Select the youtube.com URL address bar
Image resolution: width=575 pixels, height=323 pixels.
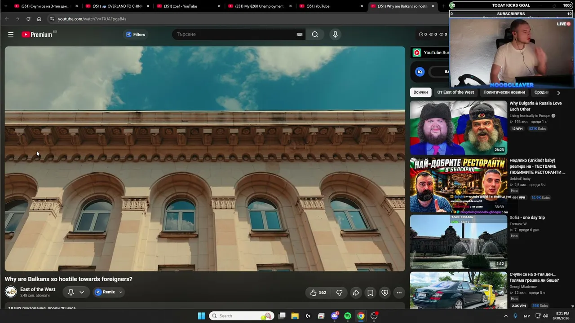[92, 19]
